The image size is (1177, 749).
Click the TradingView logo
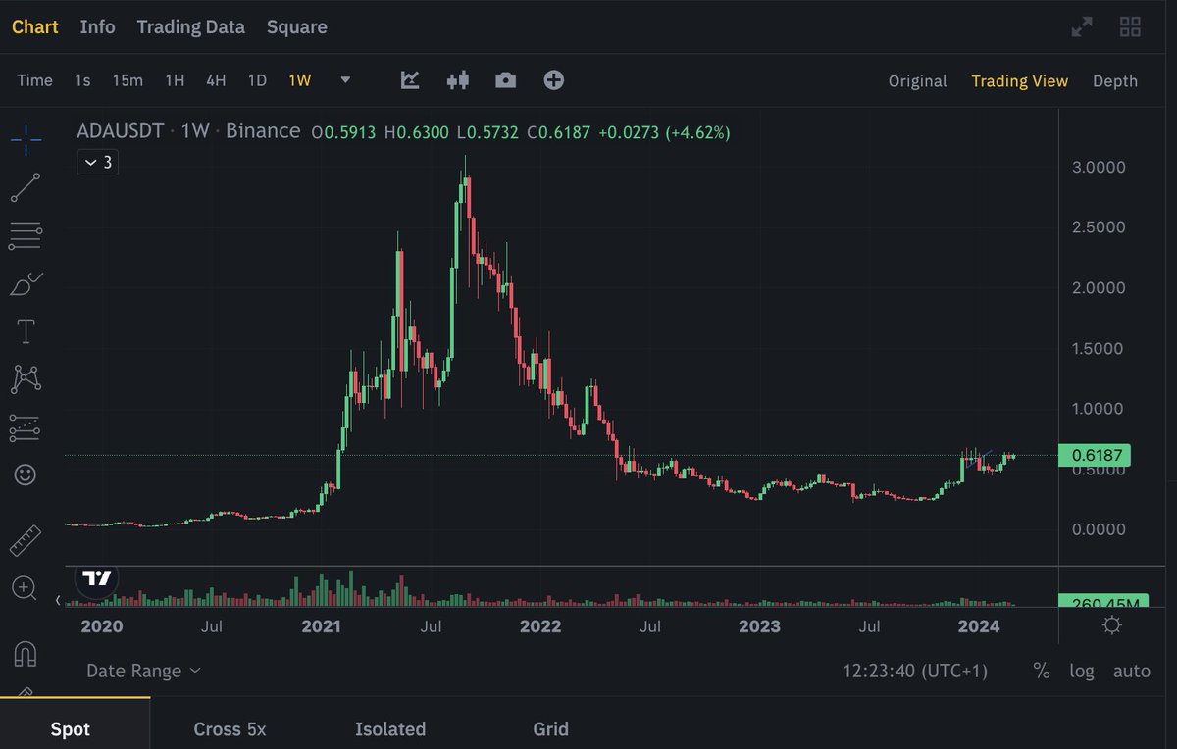tap(96, 578)
